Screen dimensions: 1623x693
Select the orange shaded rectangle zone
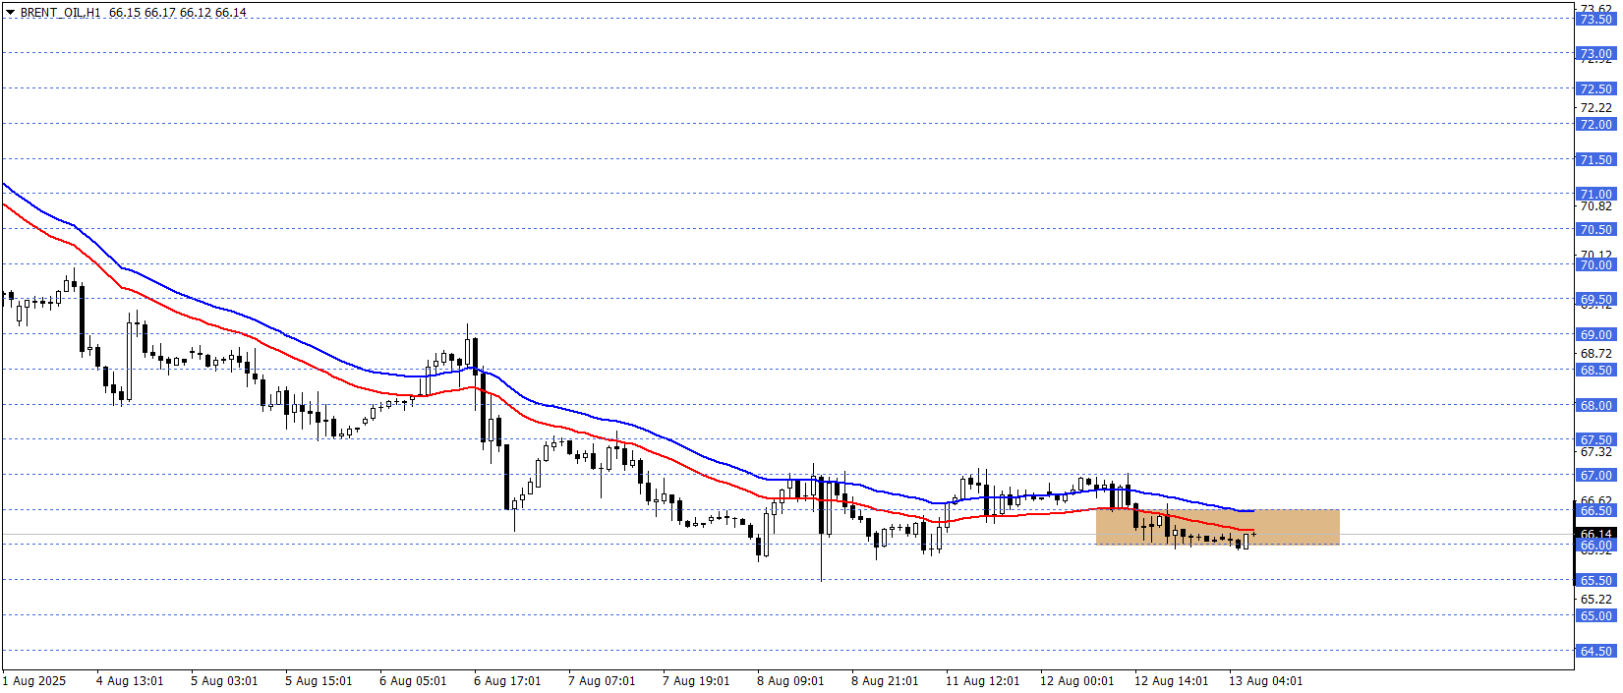[x=1217, y=527]
